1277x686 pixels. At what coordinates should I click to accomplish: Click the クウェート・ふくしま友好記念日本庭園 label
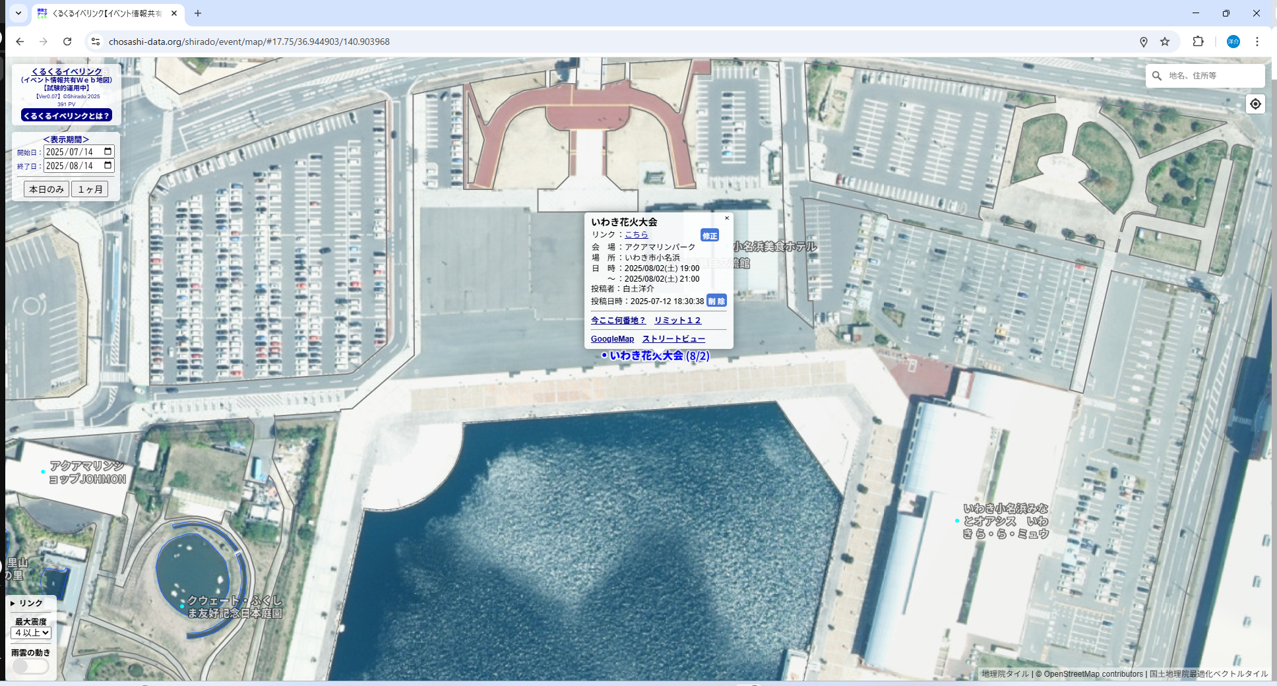[x=235, y=607]
